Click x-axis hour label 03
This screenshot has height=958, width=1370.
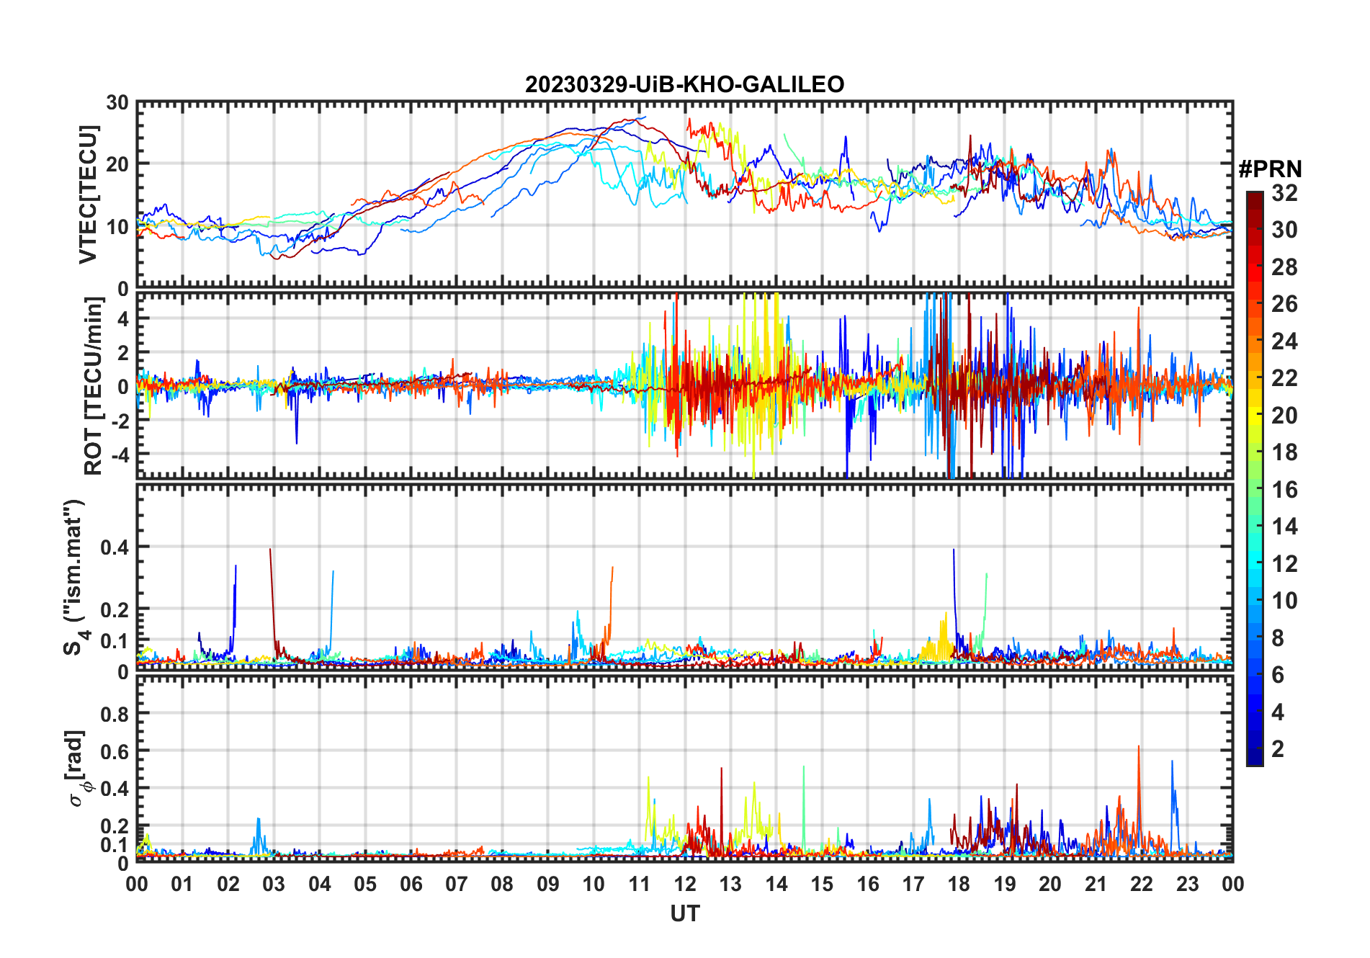(x=274, y=885)
